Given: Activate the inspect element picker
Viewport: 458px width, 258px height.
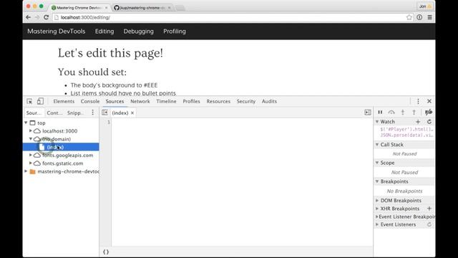Looking at the screenshot, I should [x=29, y=101].
